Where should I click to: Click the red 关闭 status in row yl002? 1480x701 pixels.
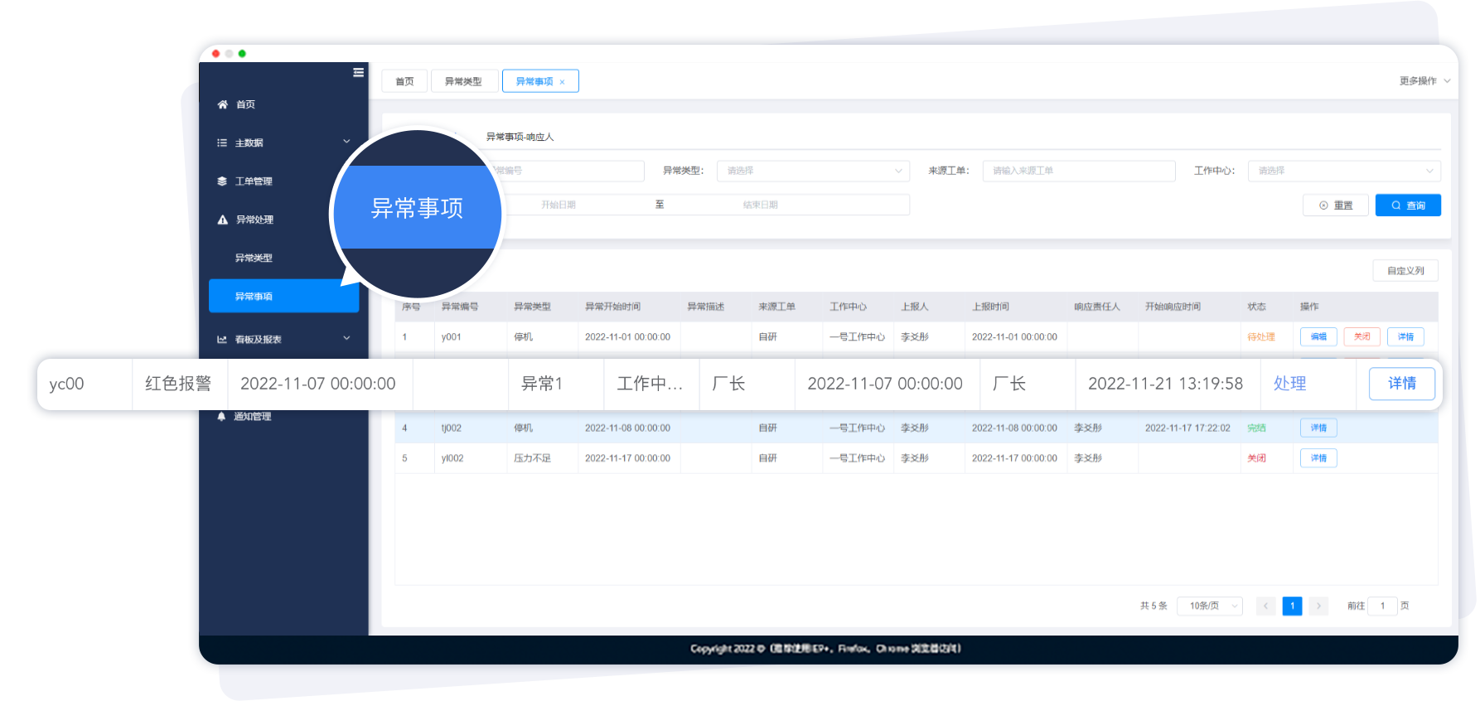[x=1256, y=457]
